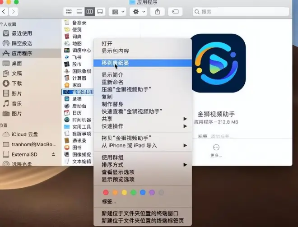Eject the ExternalSD volume
Image resolution: width=298 pixels, height=227 pixels.
click(53, 154)
